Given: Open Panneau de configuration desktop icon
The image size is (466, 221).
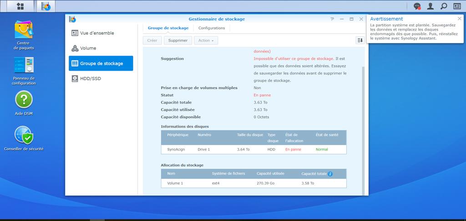Looking at the screenshot, I should point(24,71).
